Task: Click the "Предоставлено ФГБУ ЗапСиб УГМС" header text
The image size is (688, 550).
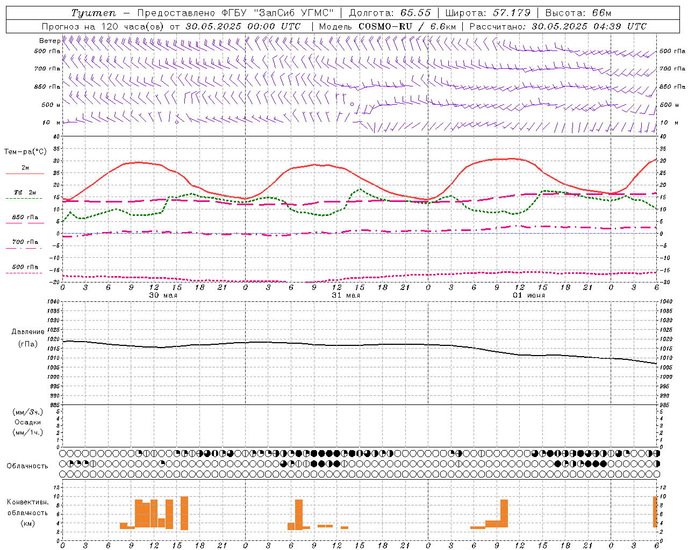Action: pyautogui.click(x=235, y=13)
